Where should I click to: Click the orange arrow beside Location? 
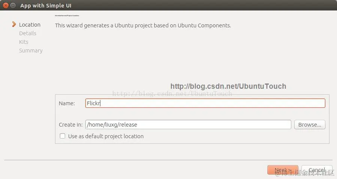coord(14,25)
